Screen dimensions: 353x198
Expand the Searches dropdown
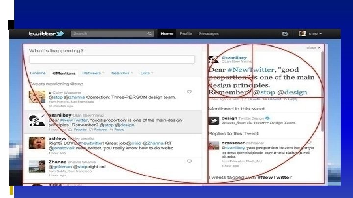pos(123,73)
